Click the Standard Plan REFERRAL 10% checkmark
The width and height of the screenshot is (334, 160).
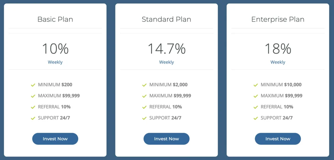tap(144, 107)
